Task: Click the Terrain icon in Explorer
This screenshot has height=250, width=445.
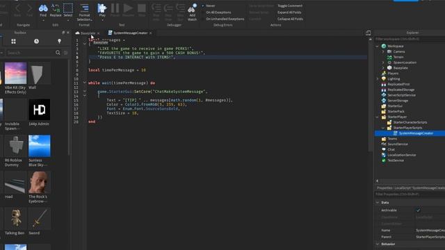Action: (389, 57)
